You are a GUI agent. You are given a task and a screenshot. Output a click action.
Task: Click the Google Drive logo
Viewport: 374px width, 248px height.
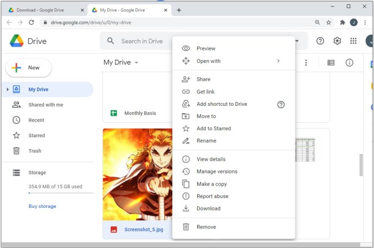pyautogui.click(x=17, y=41)
